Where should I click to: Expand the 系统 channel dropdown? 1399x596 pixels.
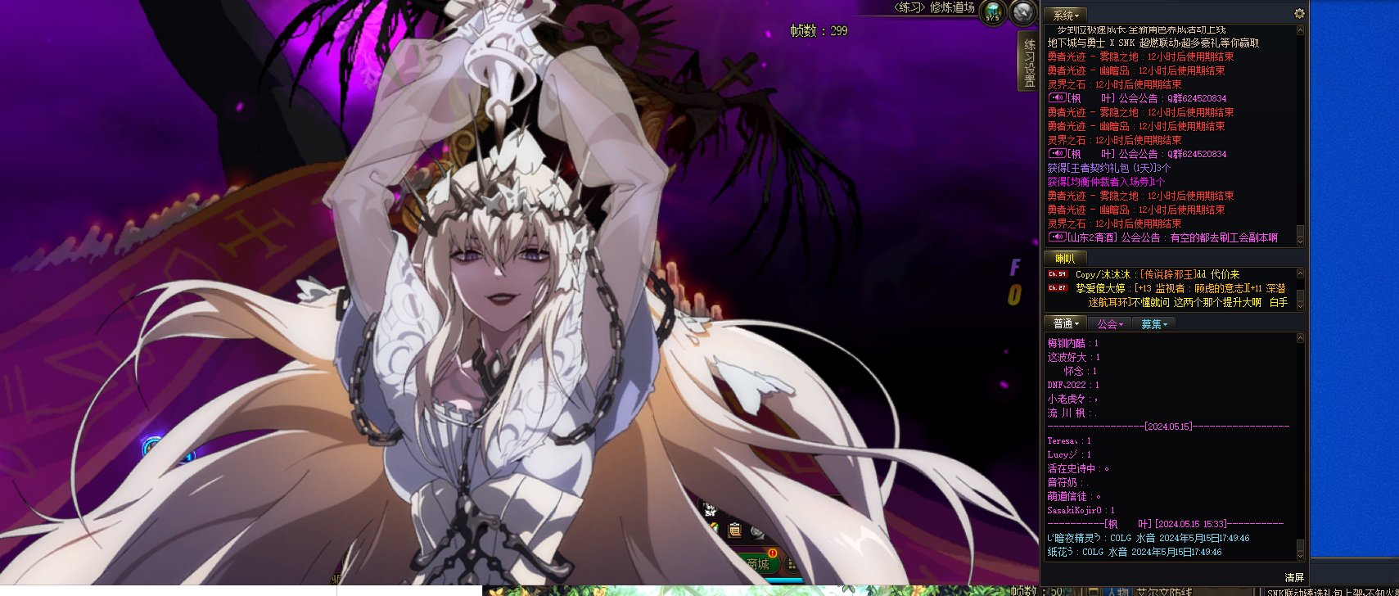click(1066, 16)
